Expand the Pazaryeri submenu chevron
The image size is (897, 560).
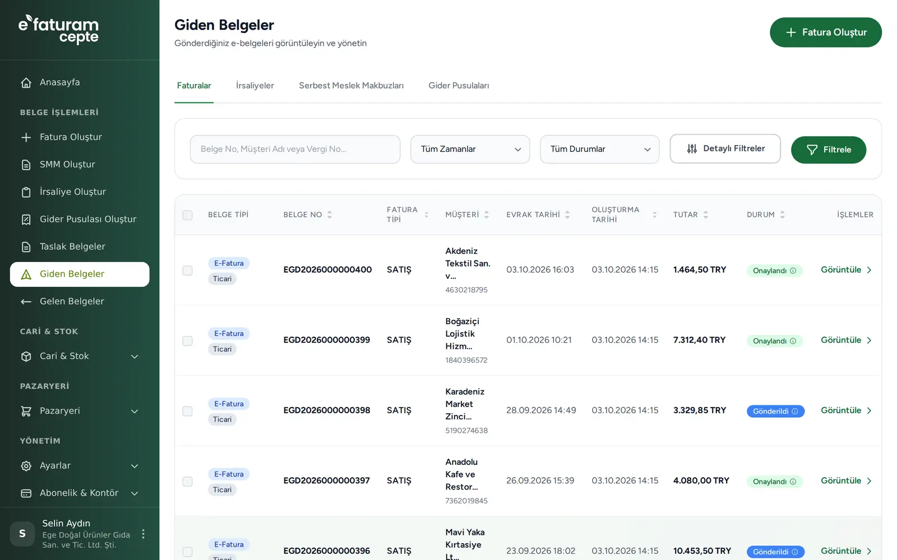point(135,412)
